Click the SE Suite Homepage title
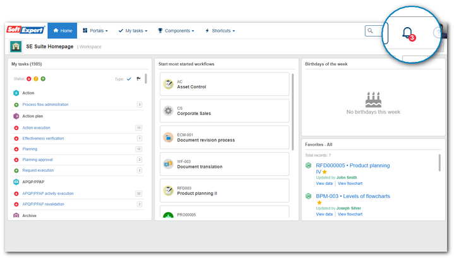The width and height of the screenshot is (454, 258). point(50,47)
